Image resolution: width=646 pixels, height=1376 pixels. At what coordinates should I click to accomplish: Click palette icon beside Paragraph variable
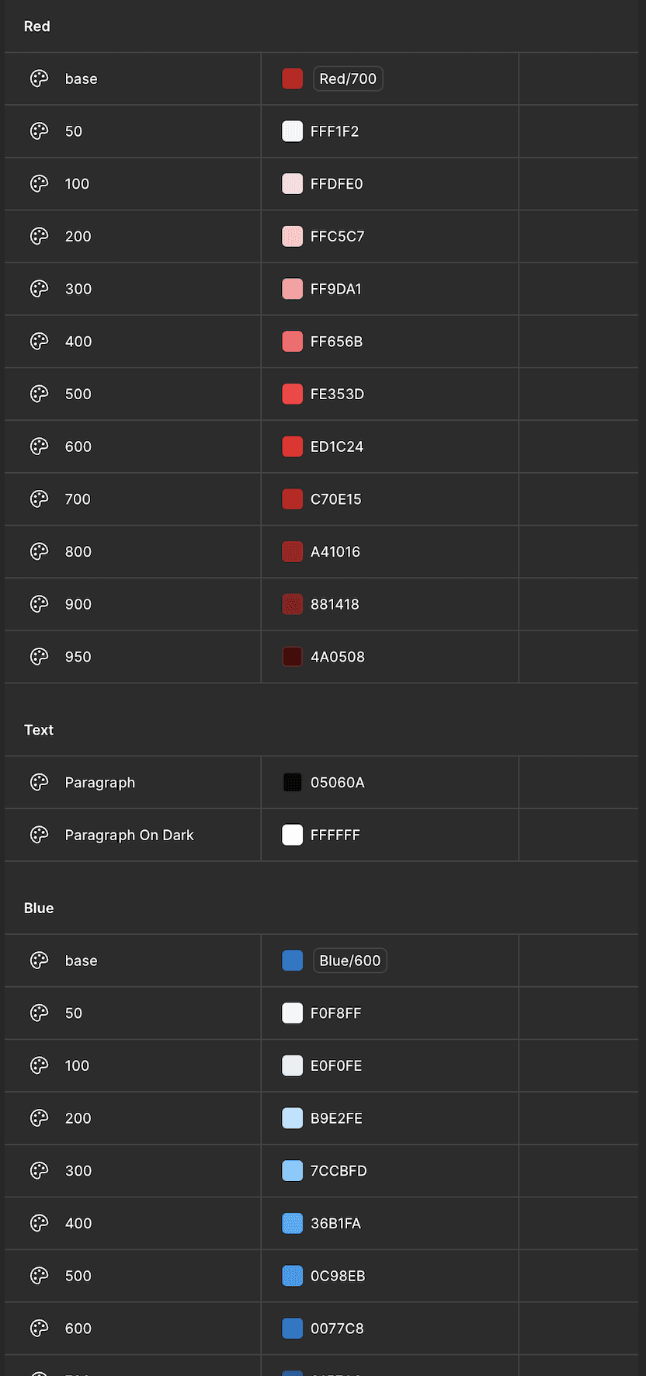(39, 782)
